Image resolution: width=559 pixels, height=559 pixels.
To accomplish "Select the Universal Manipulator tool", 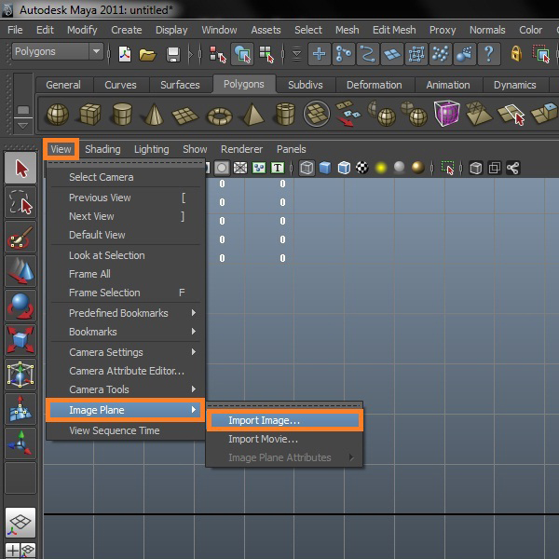I will 20,375.
